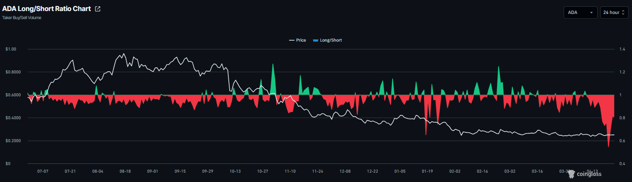Open the external link icon beside chart title
Screen dimensions: 632x182
(x=98, y=9)
